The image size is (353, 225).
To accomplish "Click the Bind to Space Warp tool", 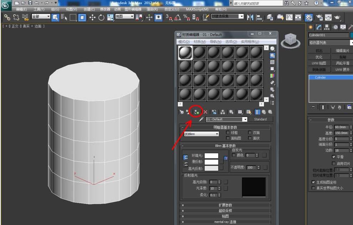I will (x=25, y=17).
